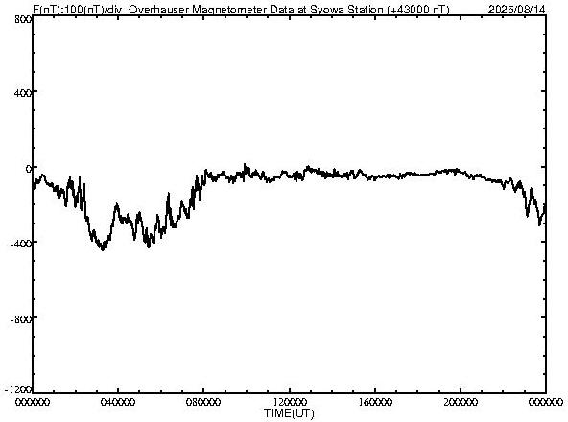The width and height of the screenshot is (568, 422).
Task: Click the TIME(UT) axis label
Action: (x=289, y=413)
